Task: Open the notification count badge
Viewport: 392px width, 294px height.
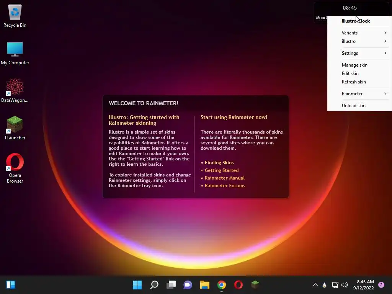Action: point(381,285)
